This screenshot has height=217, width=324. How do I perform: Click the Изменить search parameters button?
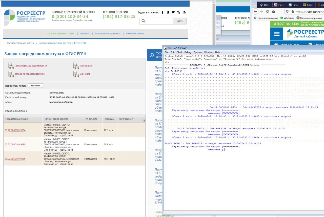click(35, 86)
